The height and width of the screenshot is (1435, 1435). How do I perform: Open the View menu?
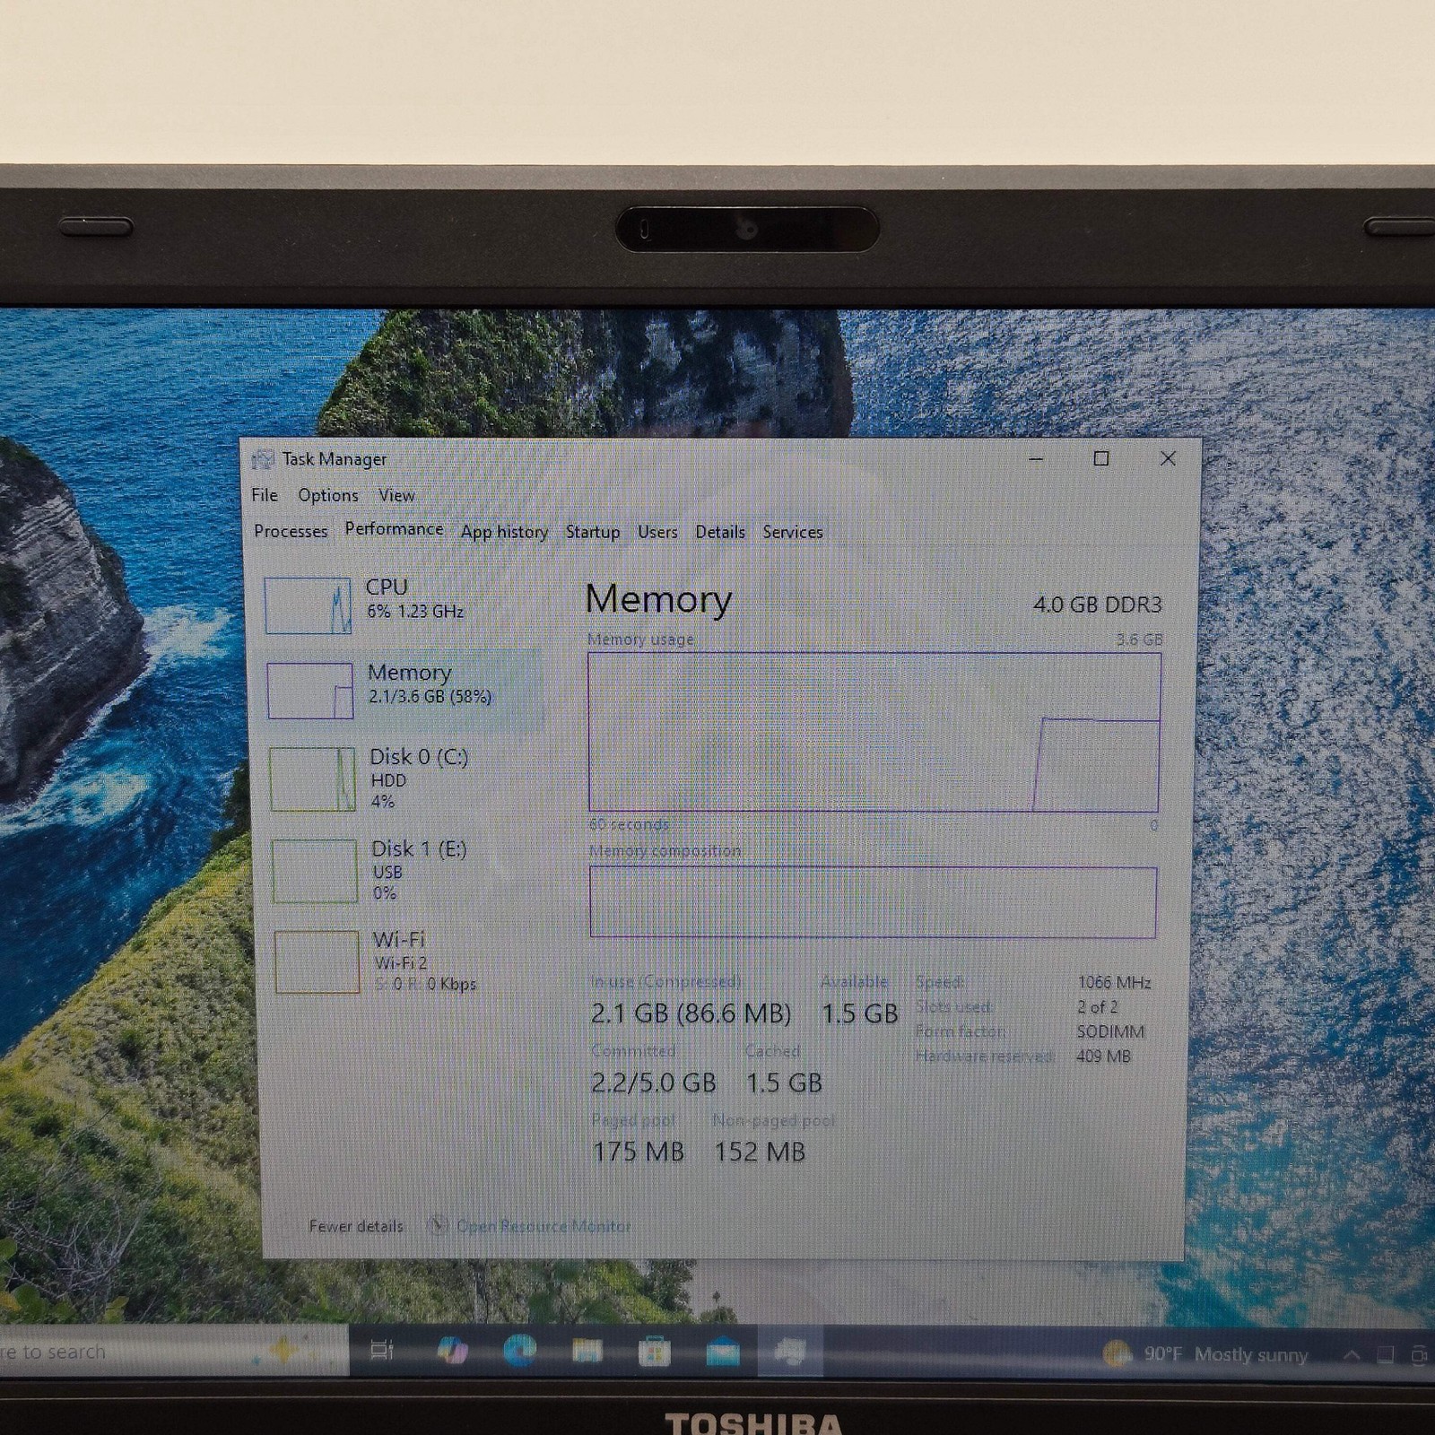click(396, 495)
